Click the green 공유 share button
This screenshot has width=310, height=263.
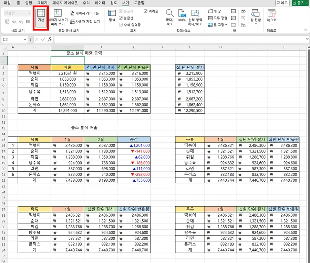pyautogui.click(x=298, y=3)
